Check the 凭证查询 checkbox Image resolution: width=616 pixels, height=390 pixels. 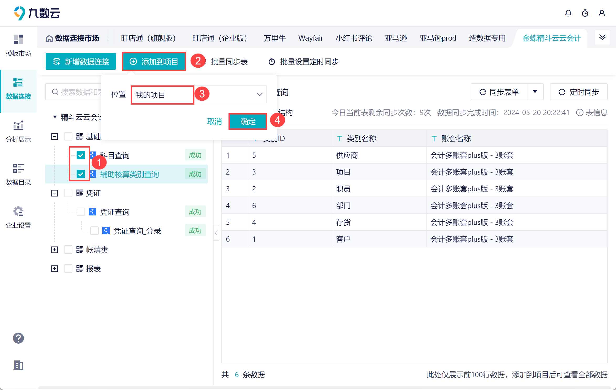[x=81, y=212]
